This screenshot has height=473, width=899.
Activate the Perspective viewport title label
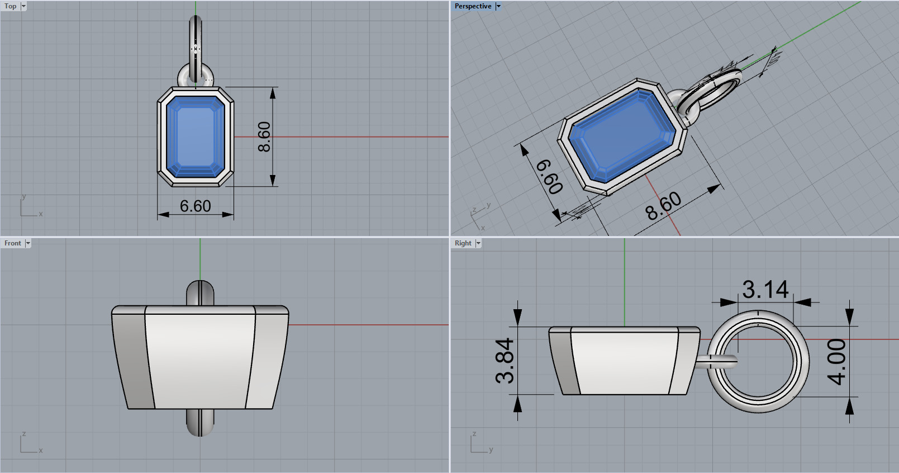(473, 6)
